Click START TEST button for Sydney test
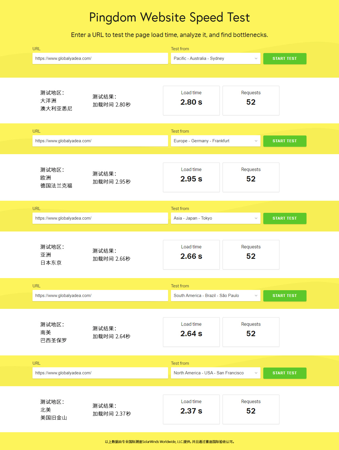 pos(284,59)
